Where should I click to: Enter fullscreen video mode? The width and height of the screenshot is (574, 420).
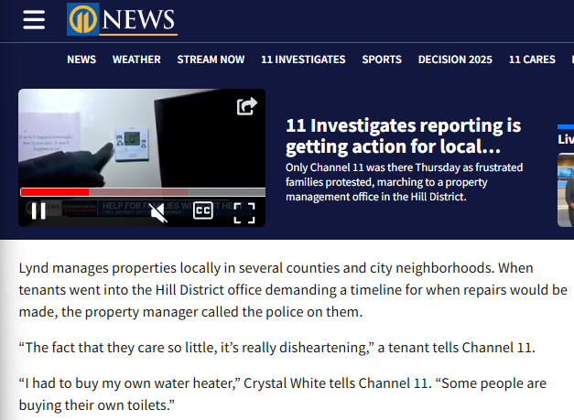click(x=244, y=213)
